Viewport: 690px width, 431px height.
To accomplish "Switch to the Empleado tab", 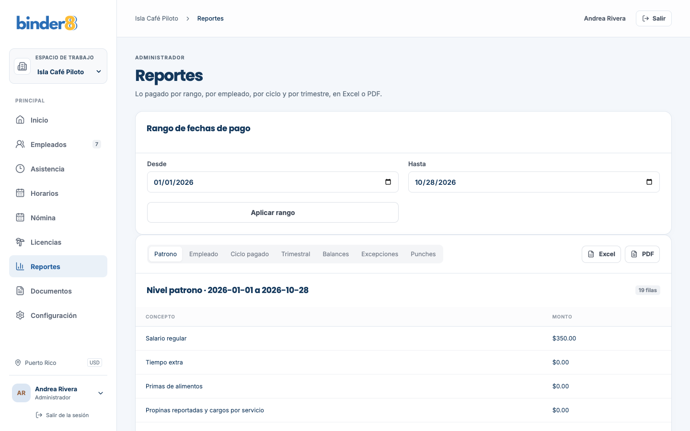I will 204,254.
